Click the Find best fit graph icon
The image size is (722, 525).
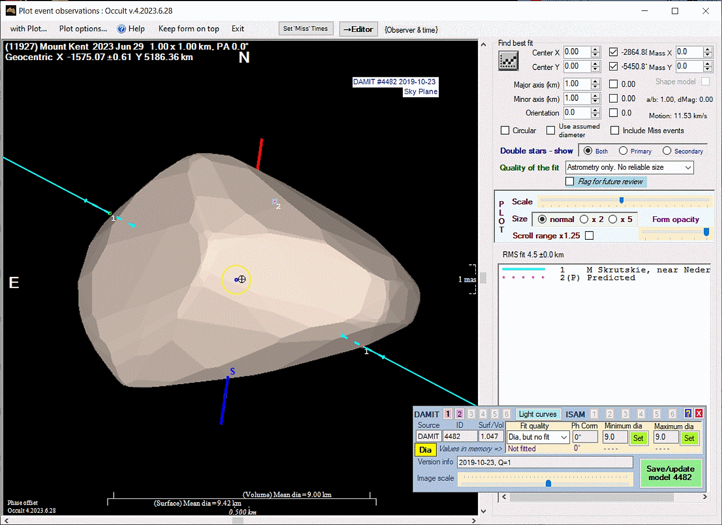click(508, 61)
